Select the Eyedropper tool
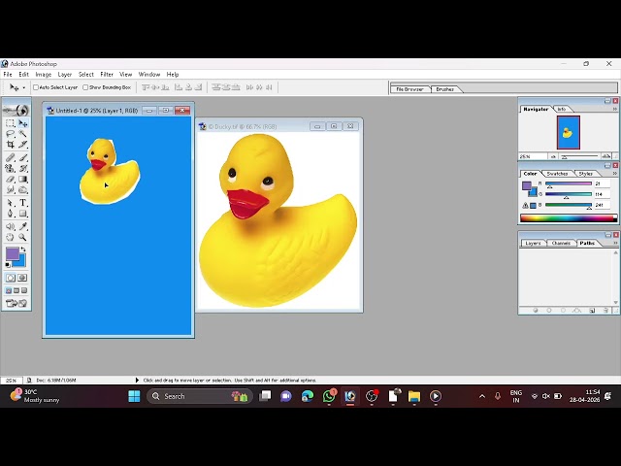621x466 pixels. (23, 226)
